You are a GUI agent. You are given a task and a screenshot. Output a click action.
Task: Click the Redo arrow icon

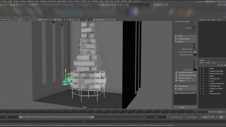pos(23,5)
